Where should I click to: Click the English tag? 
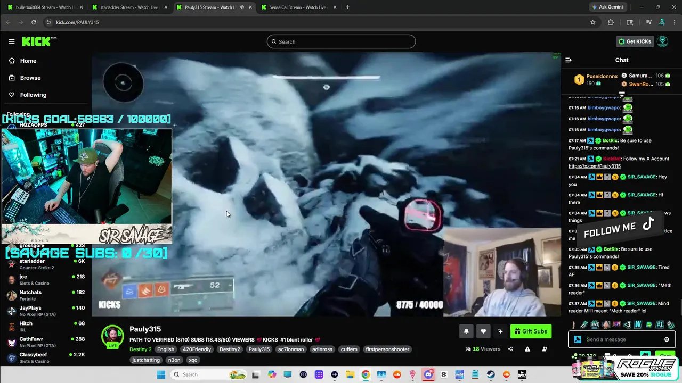pos(166,349)
